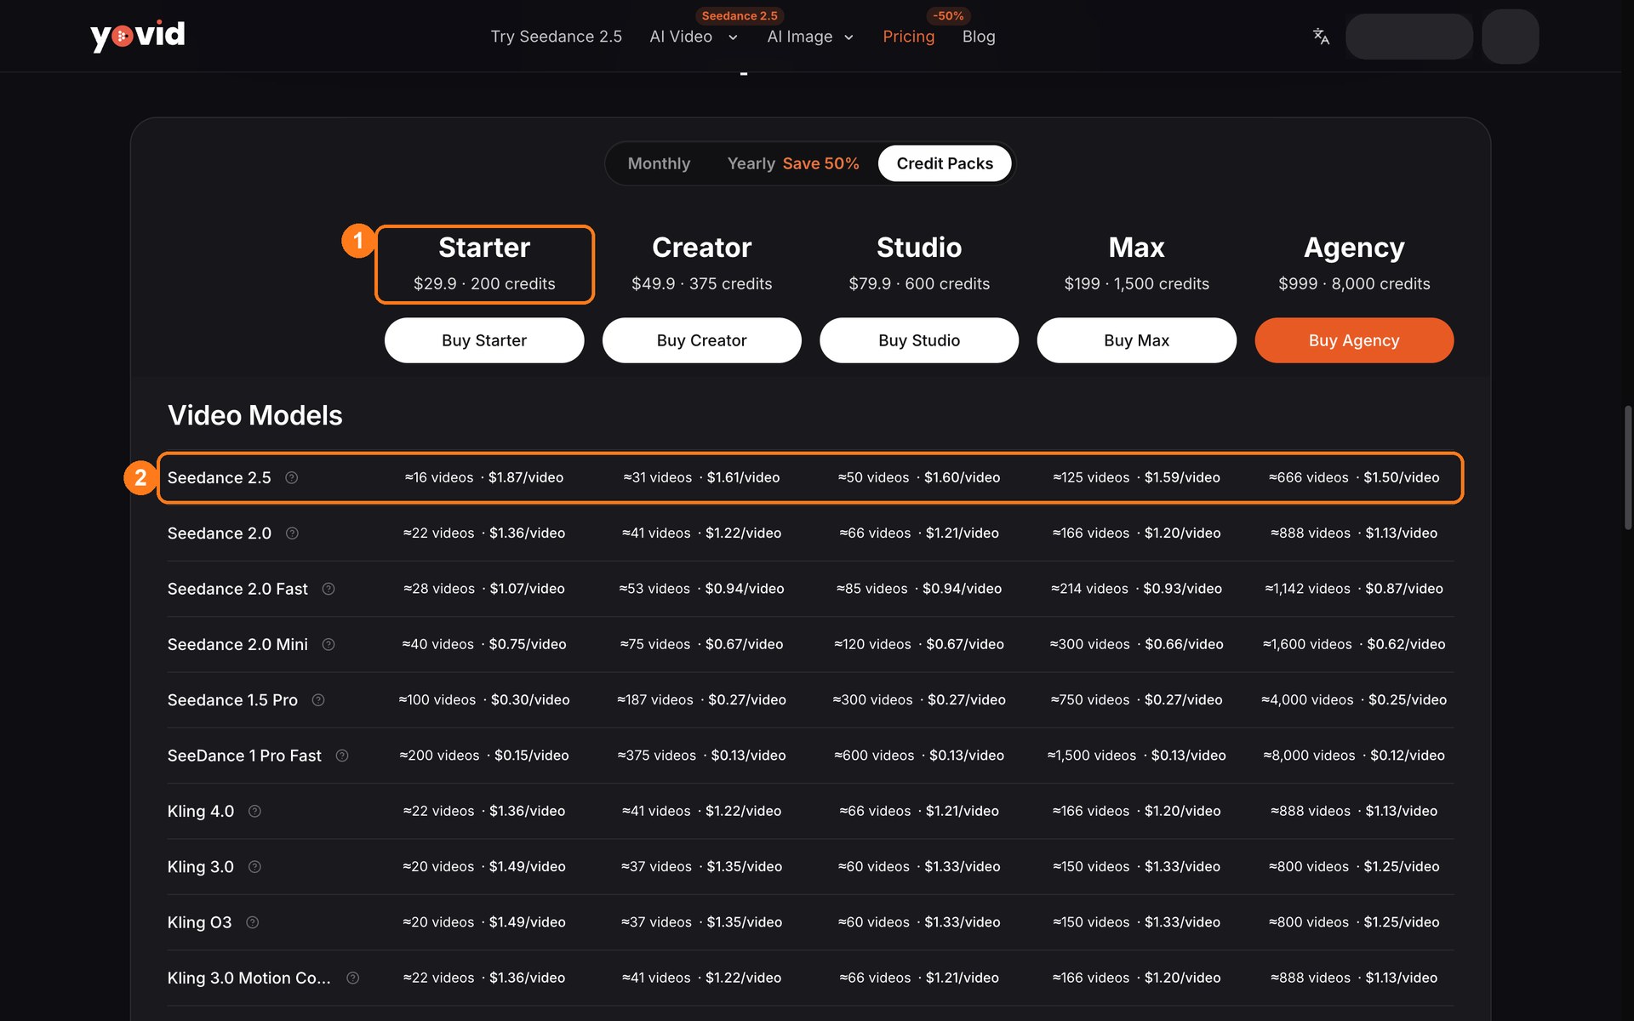The height and width of the screenshot is (1021, 1634).
Task: Click the '$49.9 · 375 credits' text
Action: [702, 284]
